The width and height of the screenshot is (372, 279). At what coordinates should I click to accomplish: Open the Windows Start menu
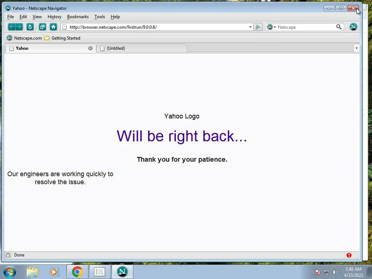[10, 272]
